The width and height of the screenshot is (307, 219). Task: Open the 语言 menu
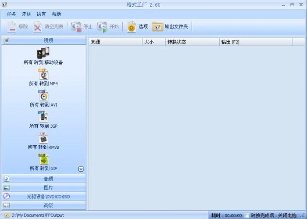coord(41,14)
